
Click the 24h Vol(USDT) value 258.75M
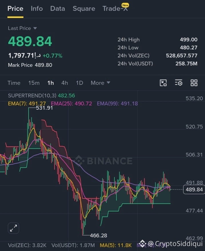(186, 64)
